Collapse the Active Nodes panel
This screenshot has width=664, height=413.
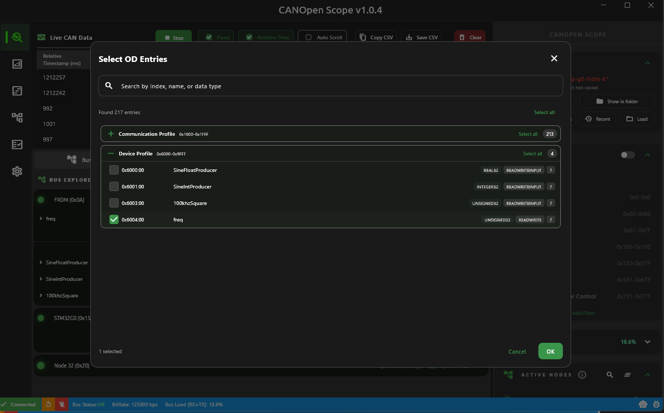click(x=647, y=375)
